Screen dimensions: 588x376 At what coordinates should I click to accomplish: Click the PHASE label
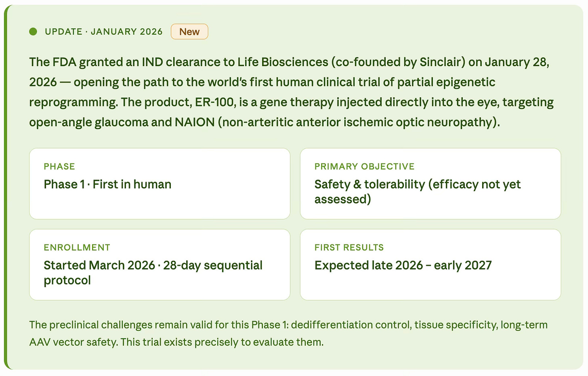[x=59, y=166]
